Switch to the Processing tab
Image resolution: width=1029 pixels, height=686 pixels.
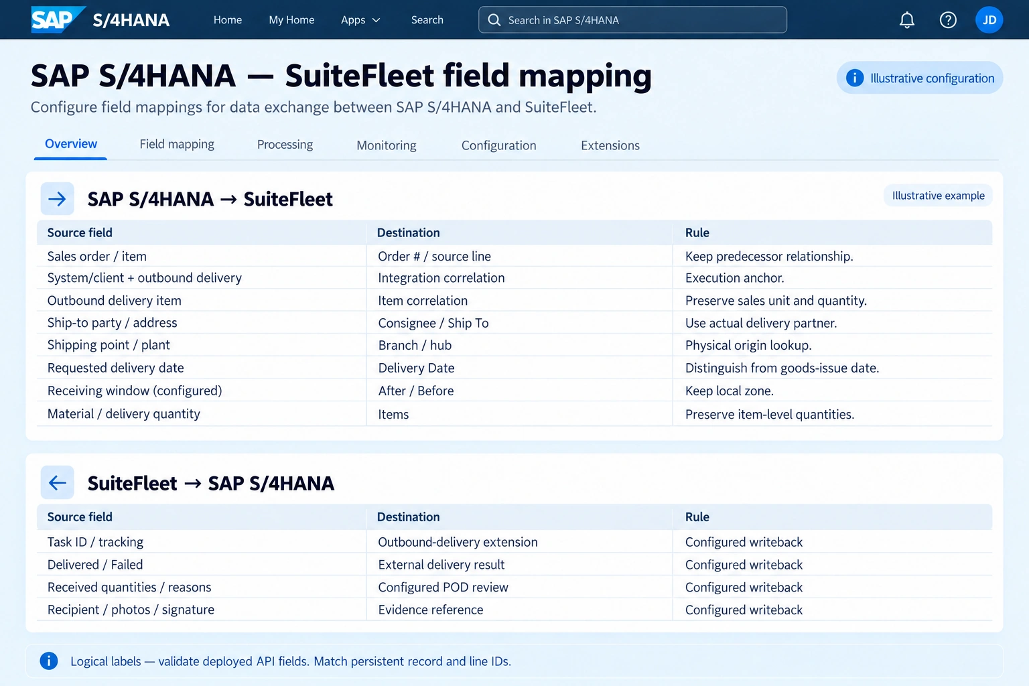pos(285,144)
